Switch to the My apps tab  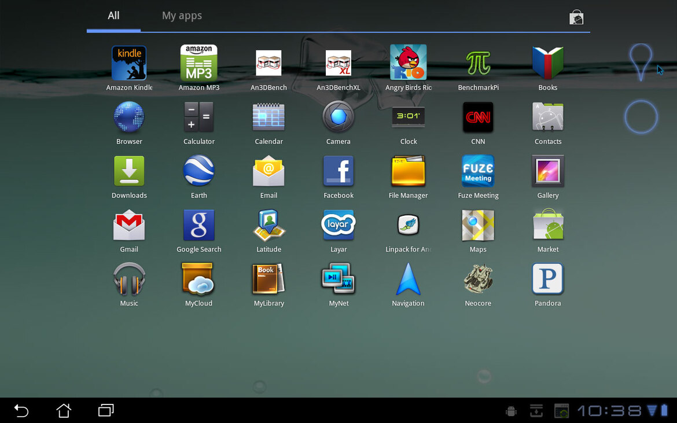coord(182,16)
